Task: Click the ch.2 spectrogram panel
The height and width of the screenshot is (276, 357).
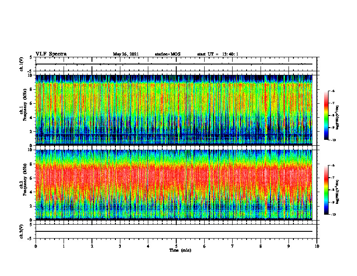Action: (174, 185)
